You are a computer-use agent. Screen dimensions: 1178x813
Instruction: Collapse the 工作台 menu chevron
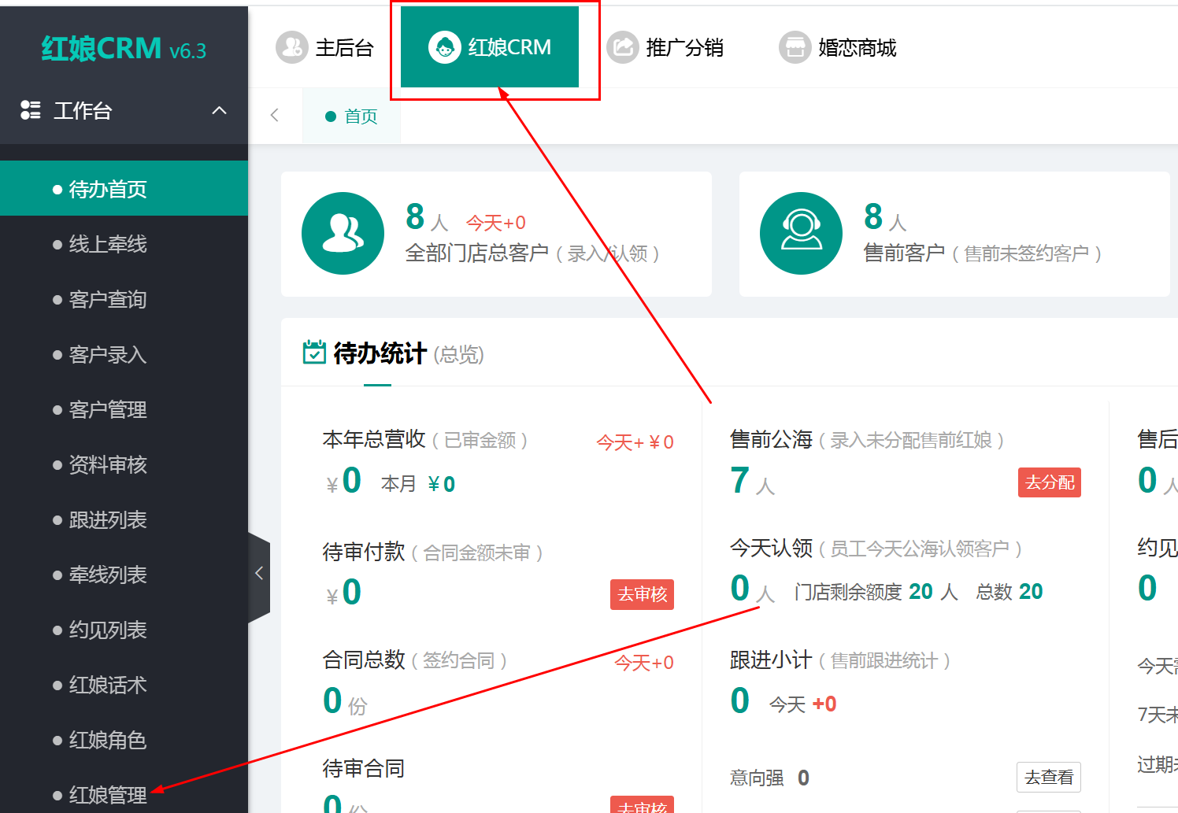coord(220,110)
